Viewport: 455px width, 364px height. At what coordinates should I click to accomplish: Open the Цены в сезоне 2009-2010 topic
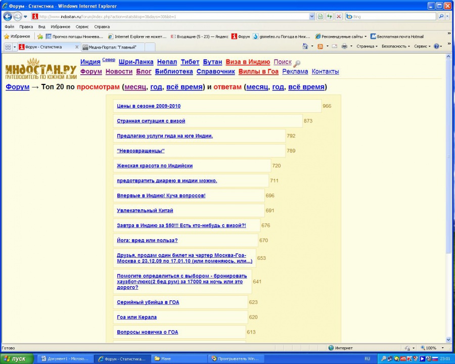pyautogui.click(x=149, y=106)
